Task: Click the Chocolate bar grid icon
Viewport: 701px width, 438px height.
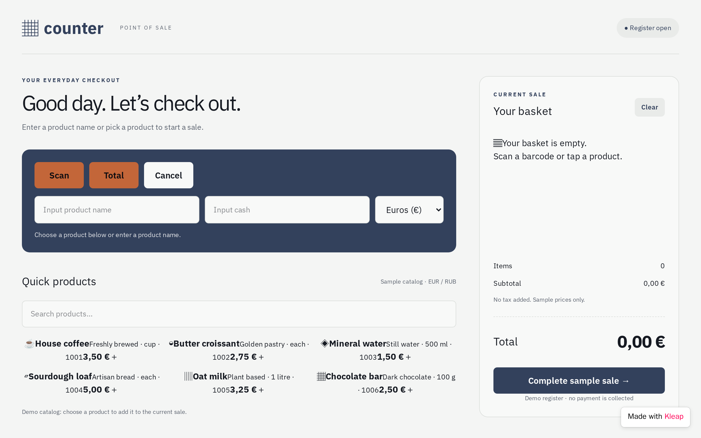Action: pyautogui.click(x=321, y=376)
